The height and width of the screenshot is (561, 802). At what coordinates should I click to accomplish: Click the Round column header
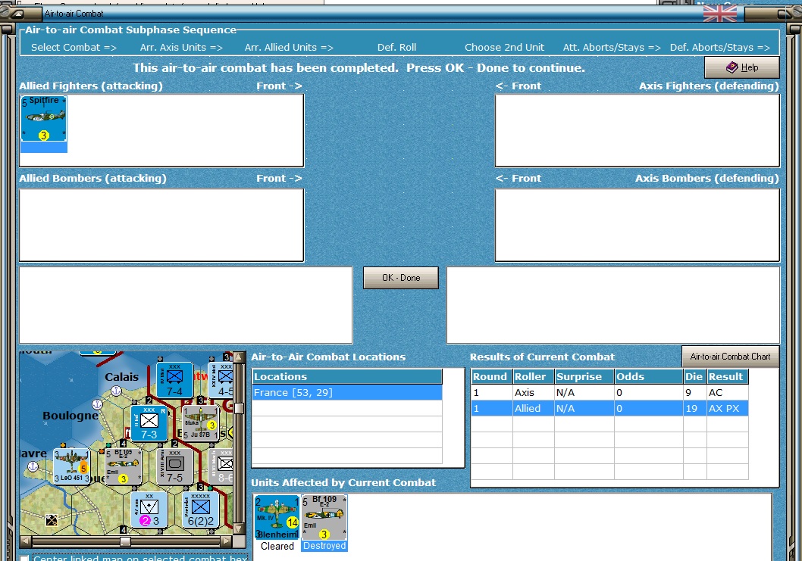(491, 376)
